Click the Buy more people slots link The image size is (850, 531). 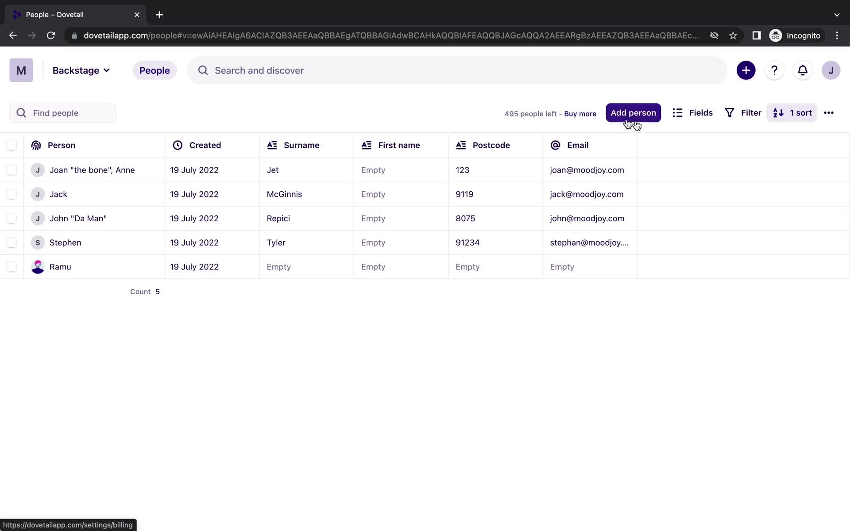[x=580, y=112]
